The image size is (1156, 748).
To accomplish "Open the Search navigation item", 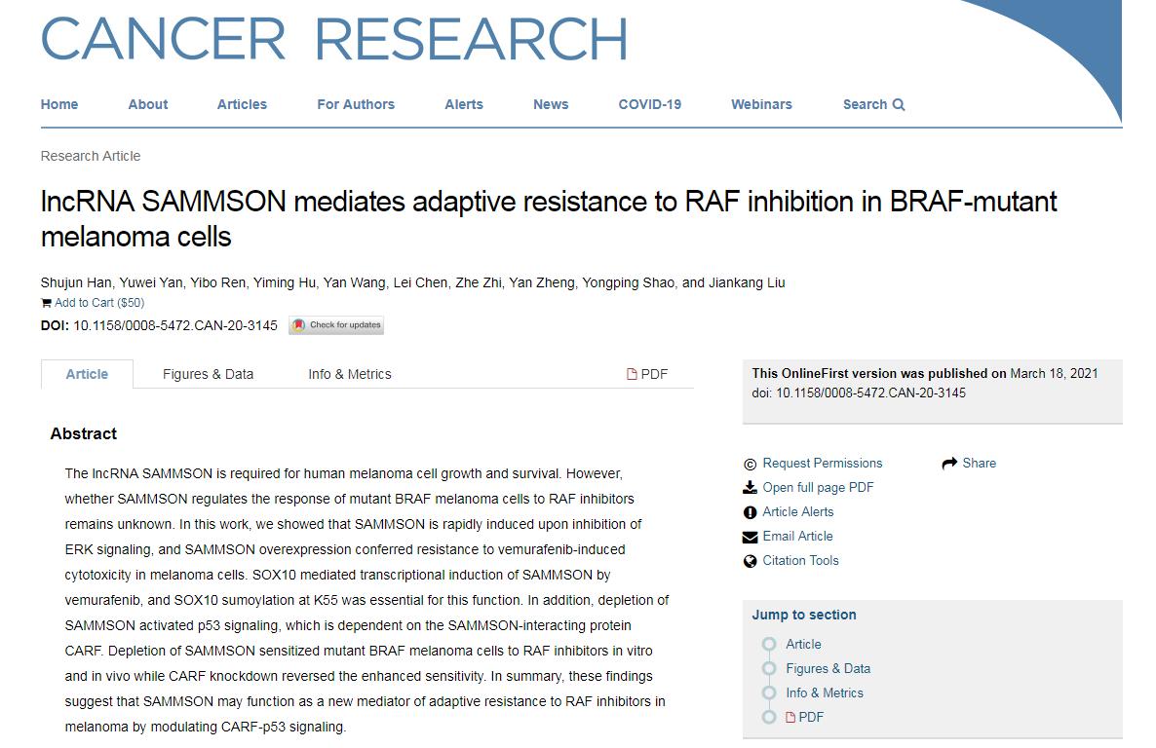I will coord(873,104).
